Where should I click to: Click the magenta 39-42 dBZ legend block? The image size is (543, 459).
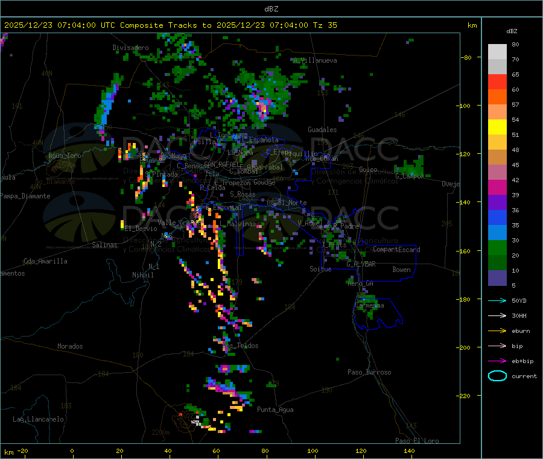tap(497, 188)
